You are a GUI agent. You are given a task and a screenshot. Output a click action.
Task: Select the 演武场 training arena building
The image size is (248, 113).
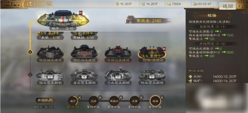tap(84, 54)
